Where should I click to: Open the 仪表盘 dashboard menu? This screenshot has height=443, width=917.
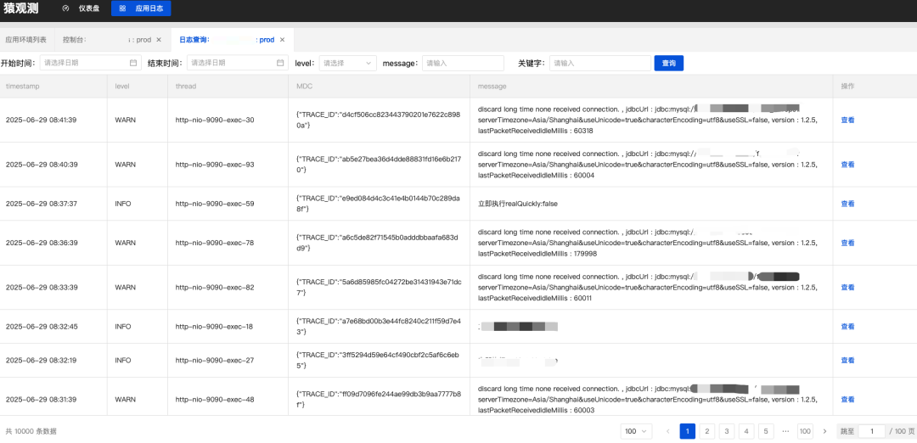pos(81,8)
